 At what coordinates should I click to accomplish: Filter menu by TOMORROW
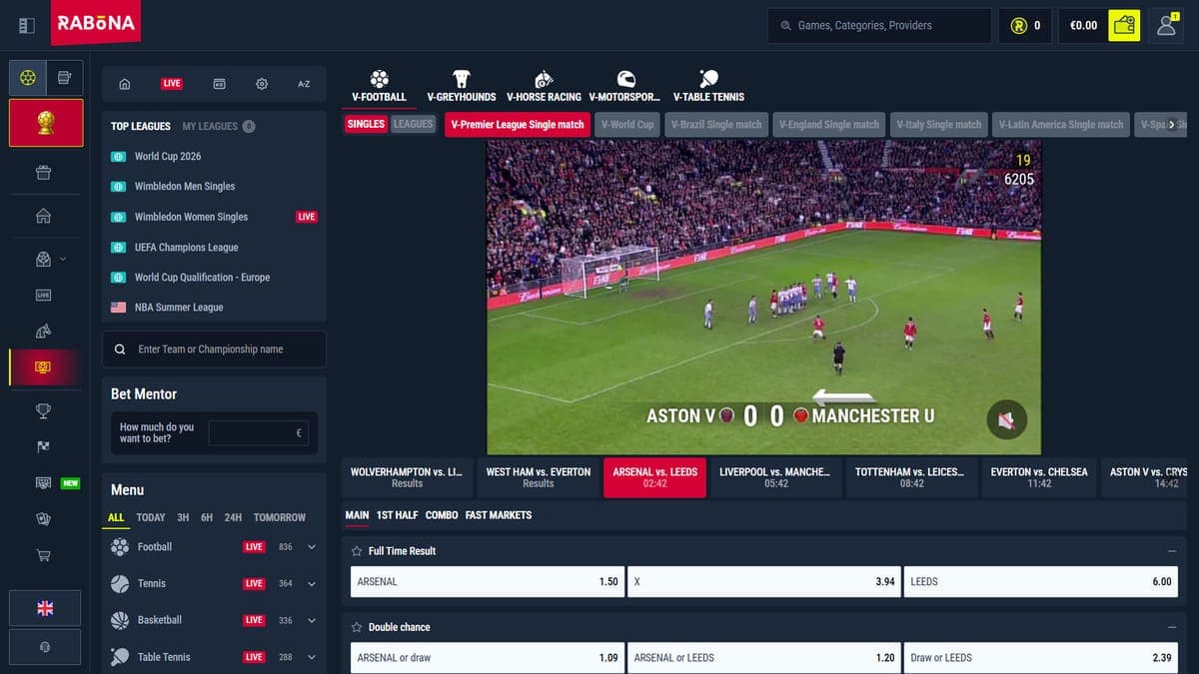pyautogui.click(x=280, y=517)
